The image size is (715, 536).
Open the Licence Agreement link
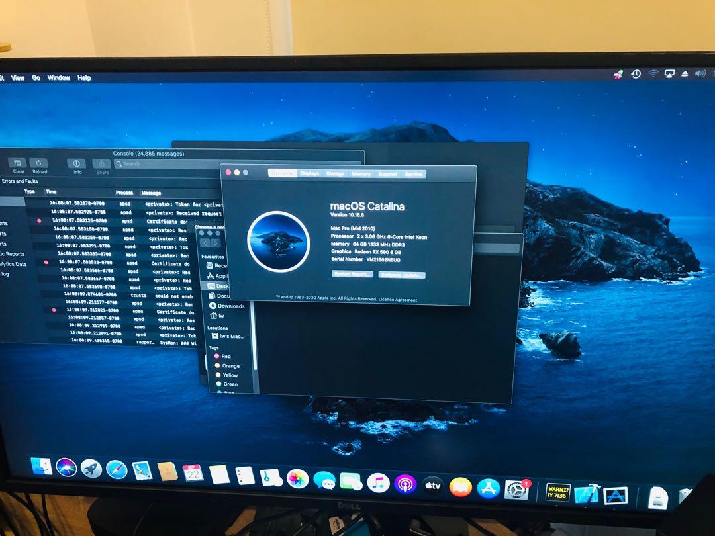click(x=398, y=300)
